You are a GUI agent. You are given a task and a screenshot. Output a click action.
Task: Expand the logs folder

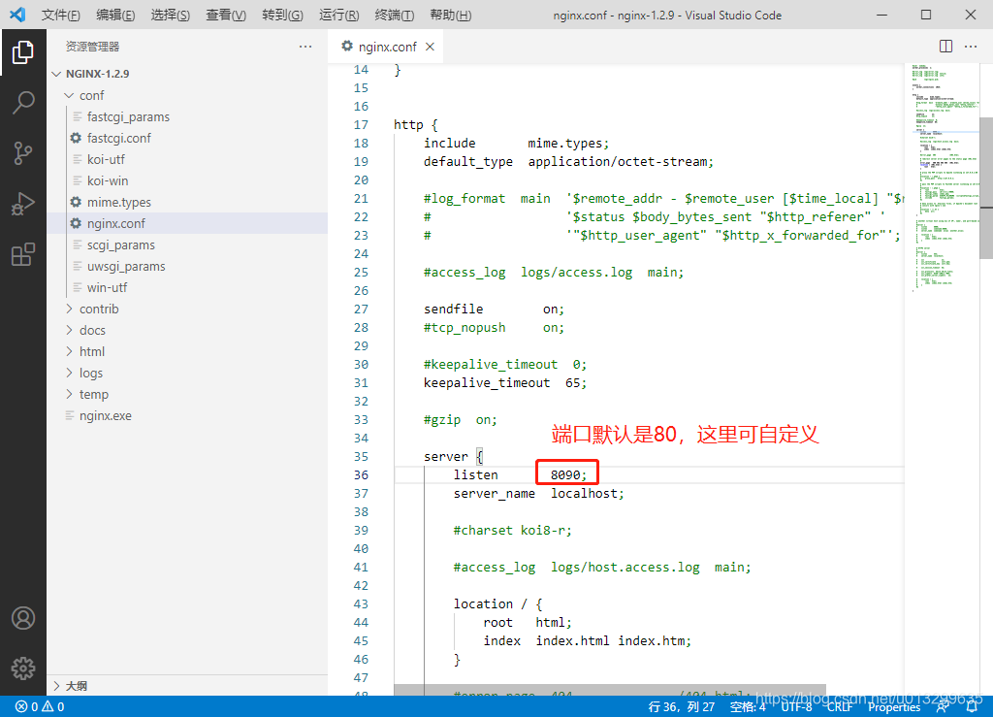(x=69, y=374)
